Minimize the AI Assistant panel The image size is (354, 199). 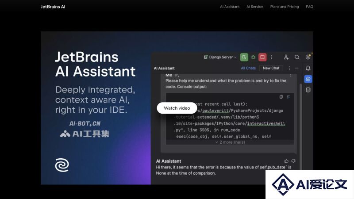296,68
